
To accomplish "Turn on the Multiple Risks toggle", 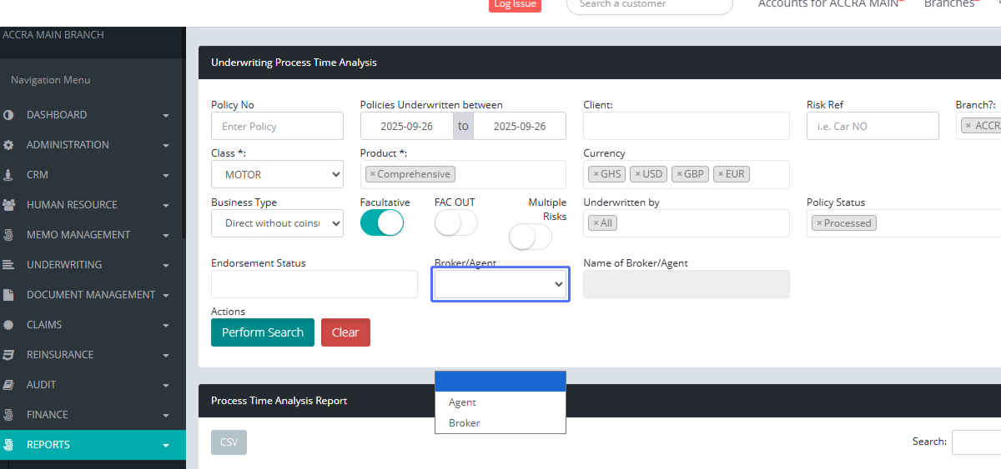I will pos(530,237).
